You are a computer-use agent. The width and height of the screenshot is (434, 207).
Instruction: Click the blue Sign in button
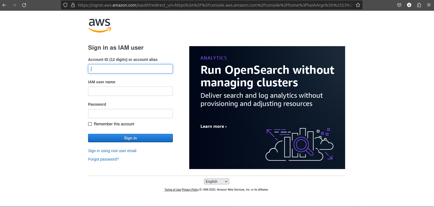click(130, 138)
